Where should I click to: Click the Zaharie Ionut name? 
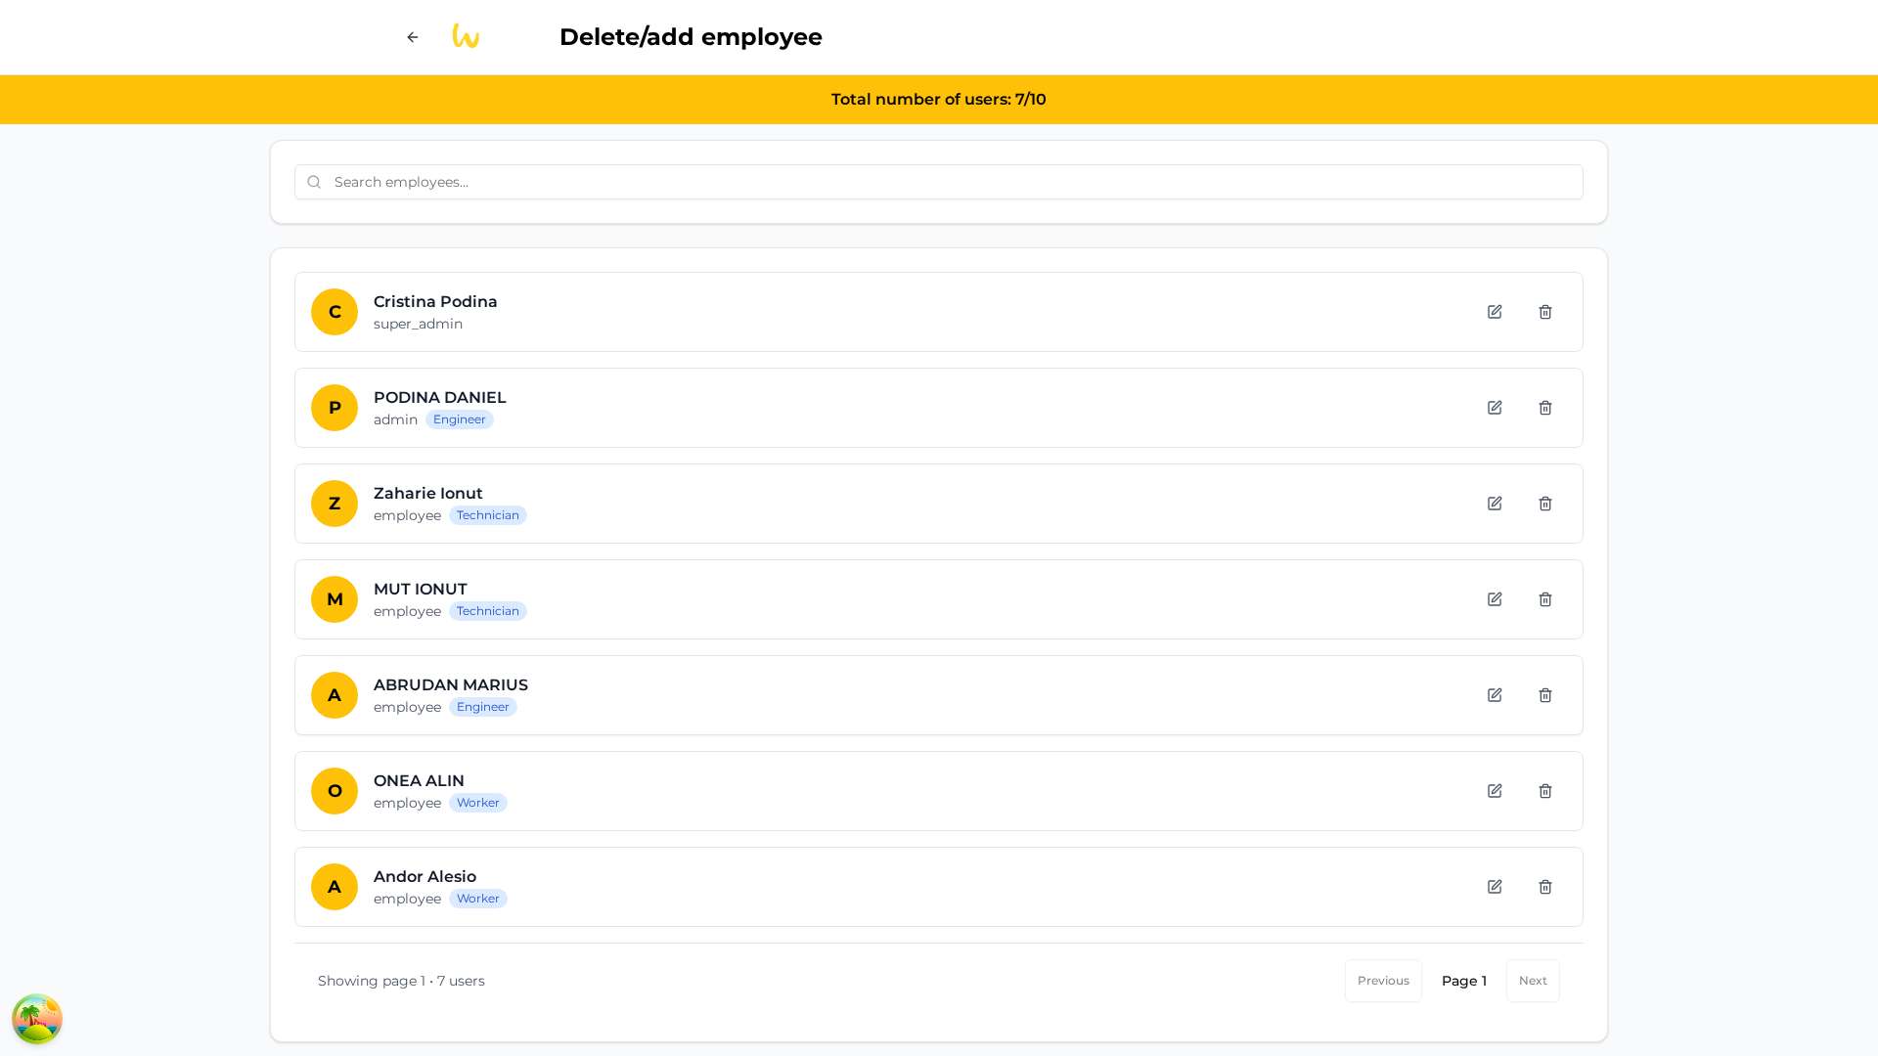point(428,494)
